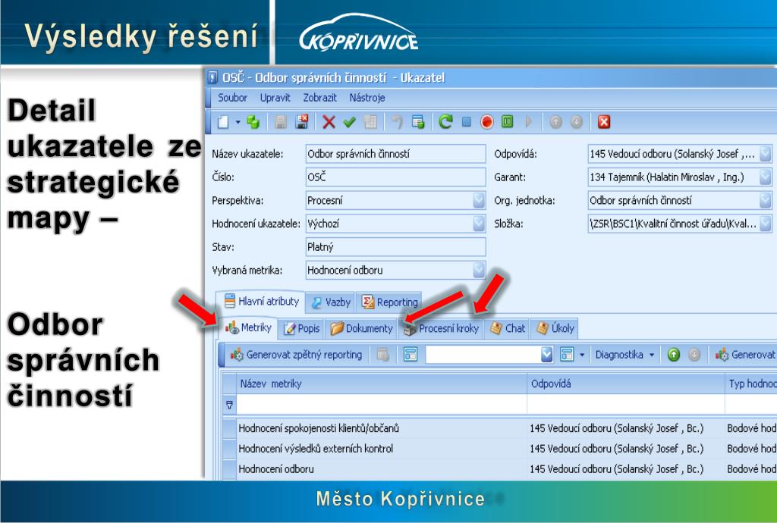This screenshot has height=523, width=777.
Task: Sort by the Odpovídá column header
Action: tap(626, 384)
